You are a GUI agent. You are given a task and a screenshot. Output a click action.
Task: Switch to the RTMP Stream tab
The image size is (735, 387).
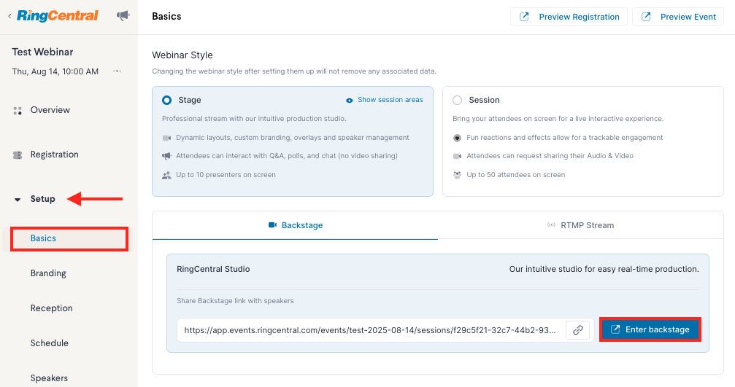580,225
